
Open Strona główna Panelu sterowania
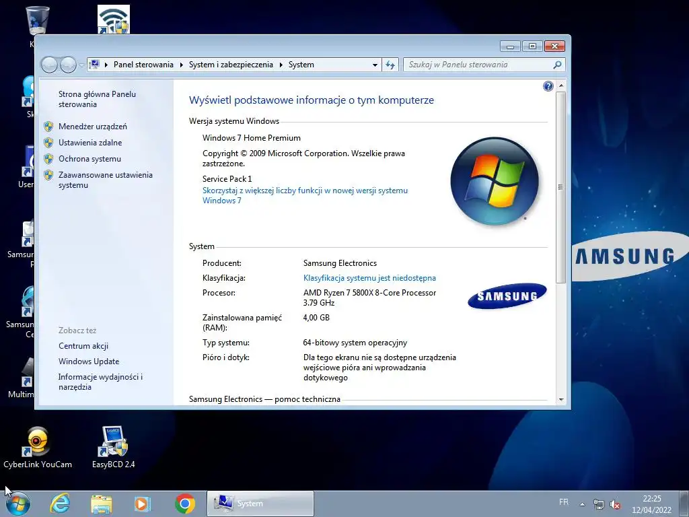click(97, 99)
